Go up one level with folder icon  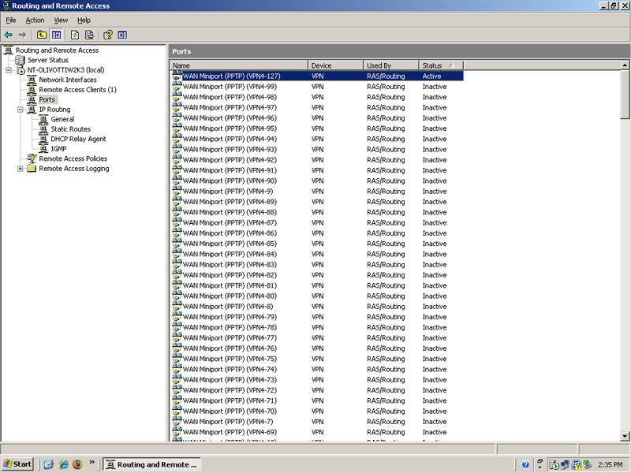pyautogui.click(x=42, y=35)
